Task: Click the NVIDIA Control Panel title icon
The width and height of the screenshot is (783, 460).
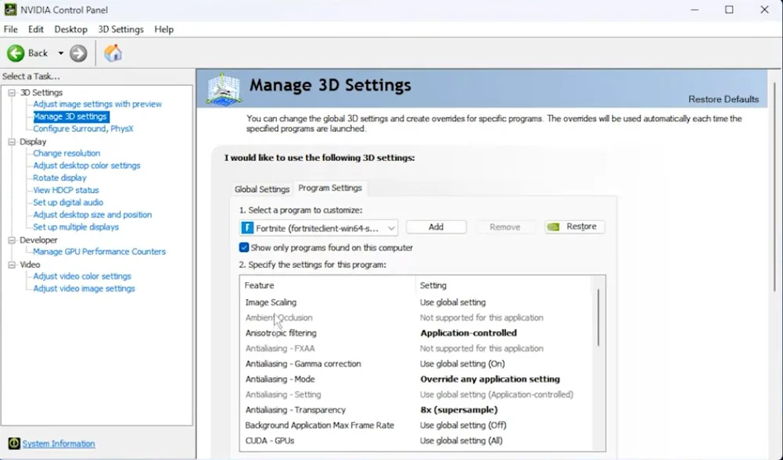Action: [x=10, y=9]
